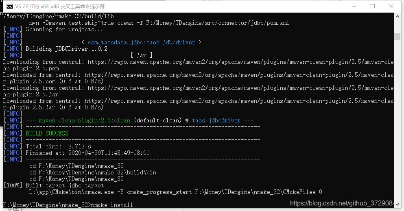Click the 'cmake_progress_start' command line
Viewport: 404px width, 211px height.
[175, 192]
